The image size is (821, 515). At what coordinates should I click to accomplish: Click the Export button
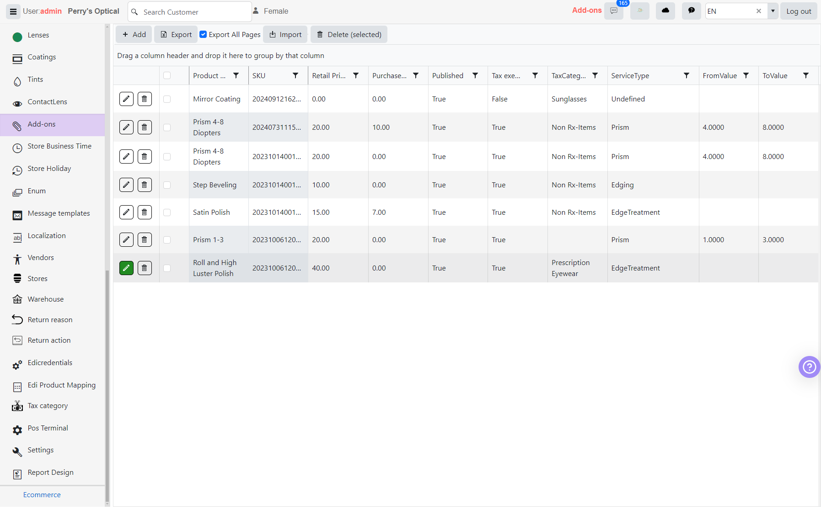(176, 34)
